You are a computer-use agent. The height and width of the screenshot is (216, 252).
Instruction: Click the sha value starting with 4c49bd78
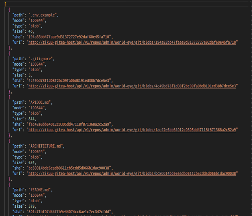point(70,80)
